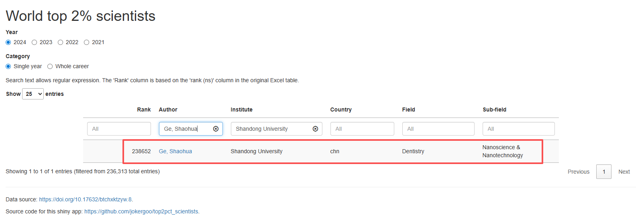Choose year 2022 radio button
Image resolution: width=642 pixels, height=221 pixels.
coord(61,43)
